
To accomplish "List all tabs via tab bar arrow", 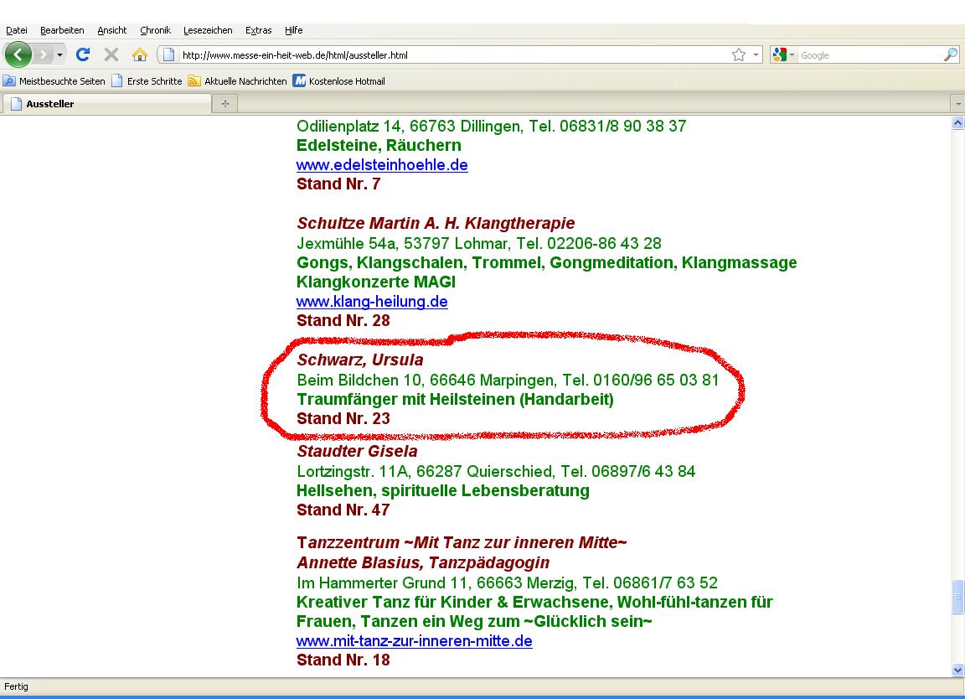I will 958,104.
